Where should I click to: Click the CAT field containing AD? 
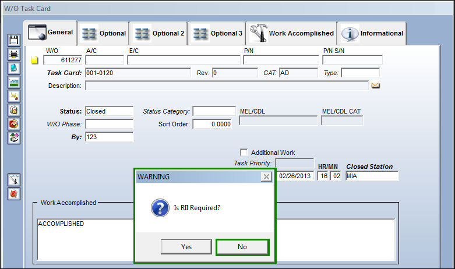(x=299, y=73)
